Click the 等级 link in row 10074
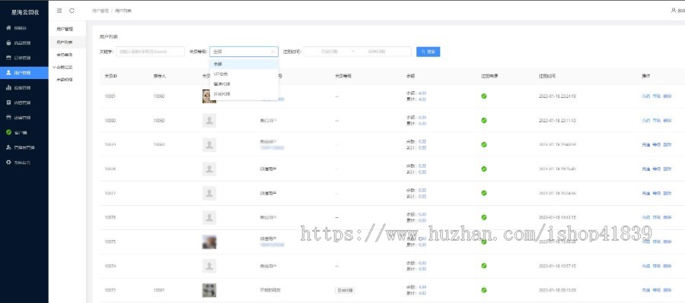Image resolution: width=685 pixels, height=303 pixels. pyautogui.click(x=657, y=266)
